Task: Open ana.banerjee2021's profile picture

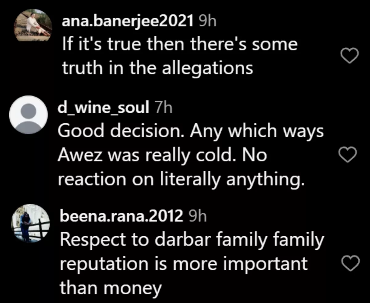Action: coord(33,25)
